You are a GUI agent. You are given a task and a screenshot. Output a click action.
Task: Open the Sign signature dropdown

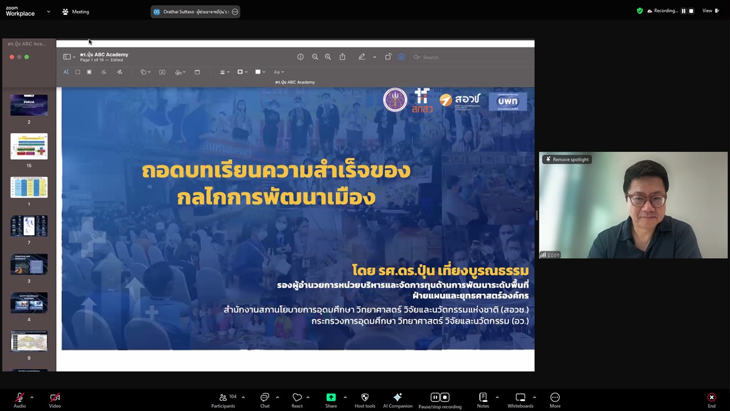180,72
